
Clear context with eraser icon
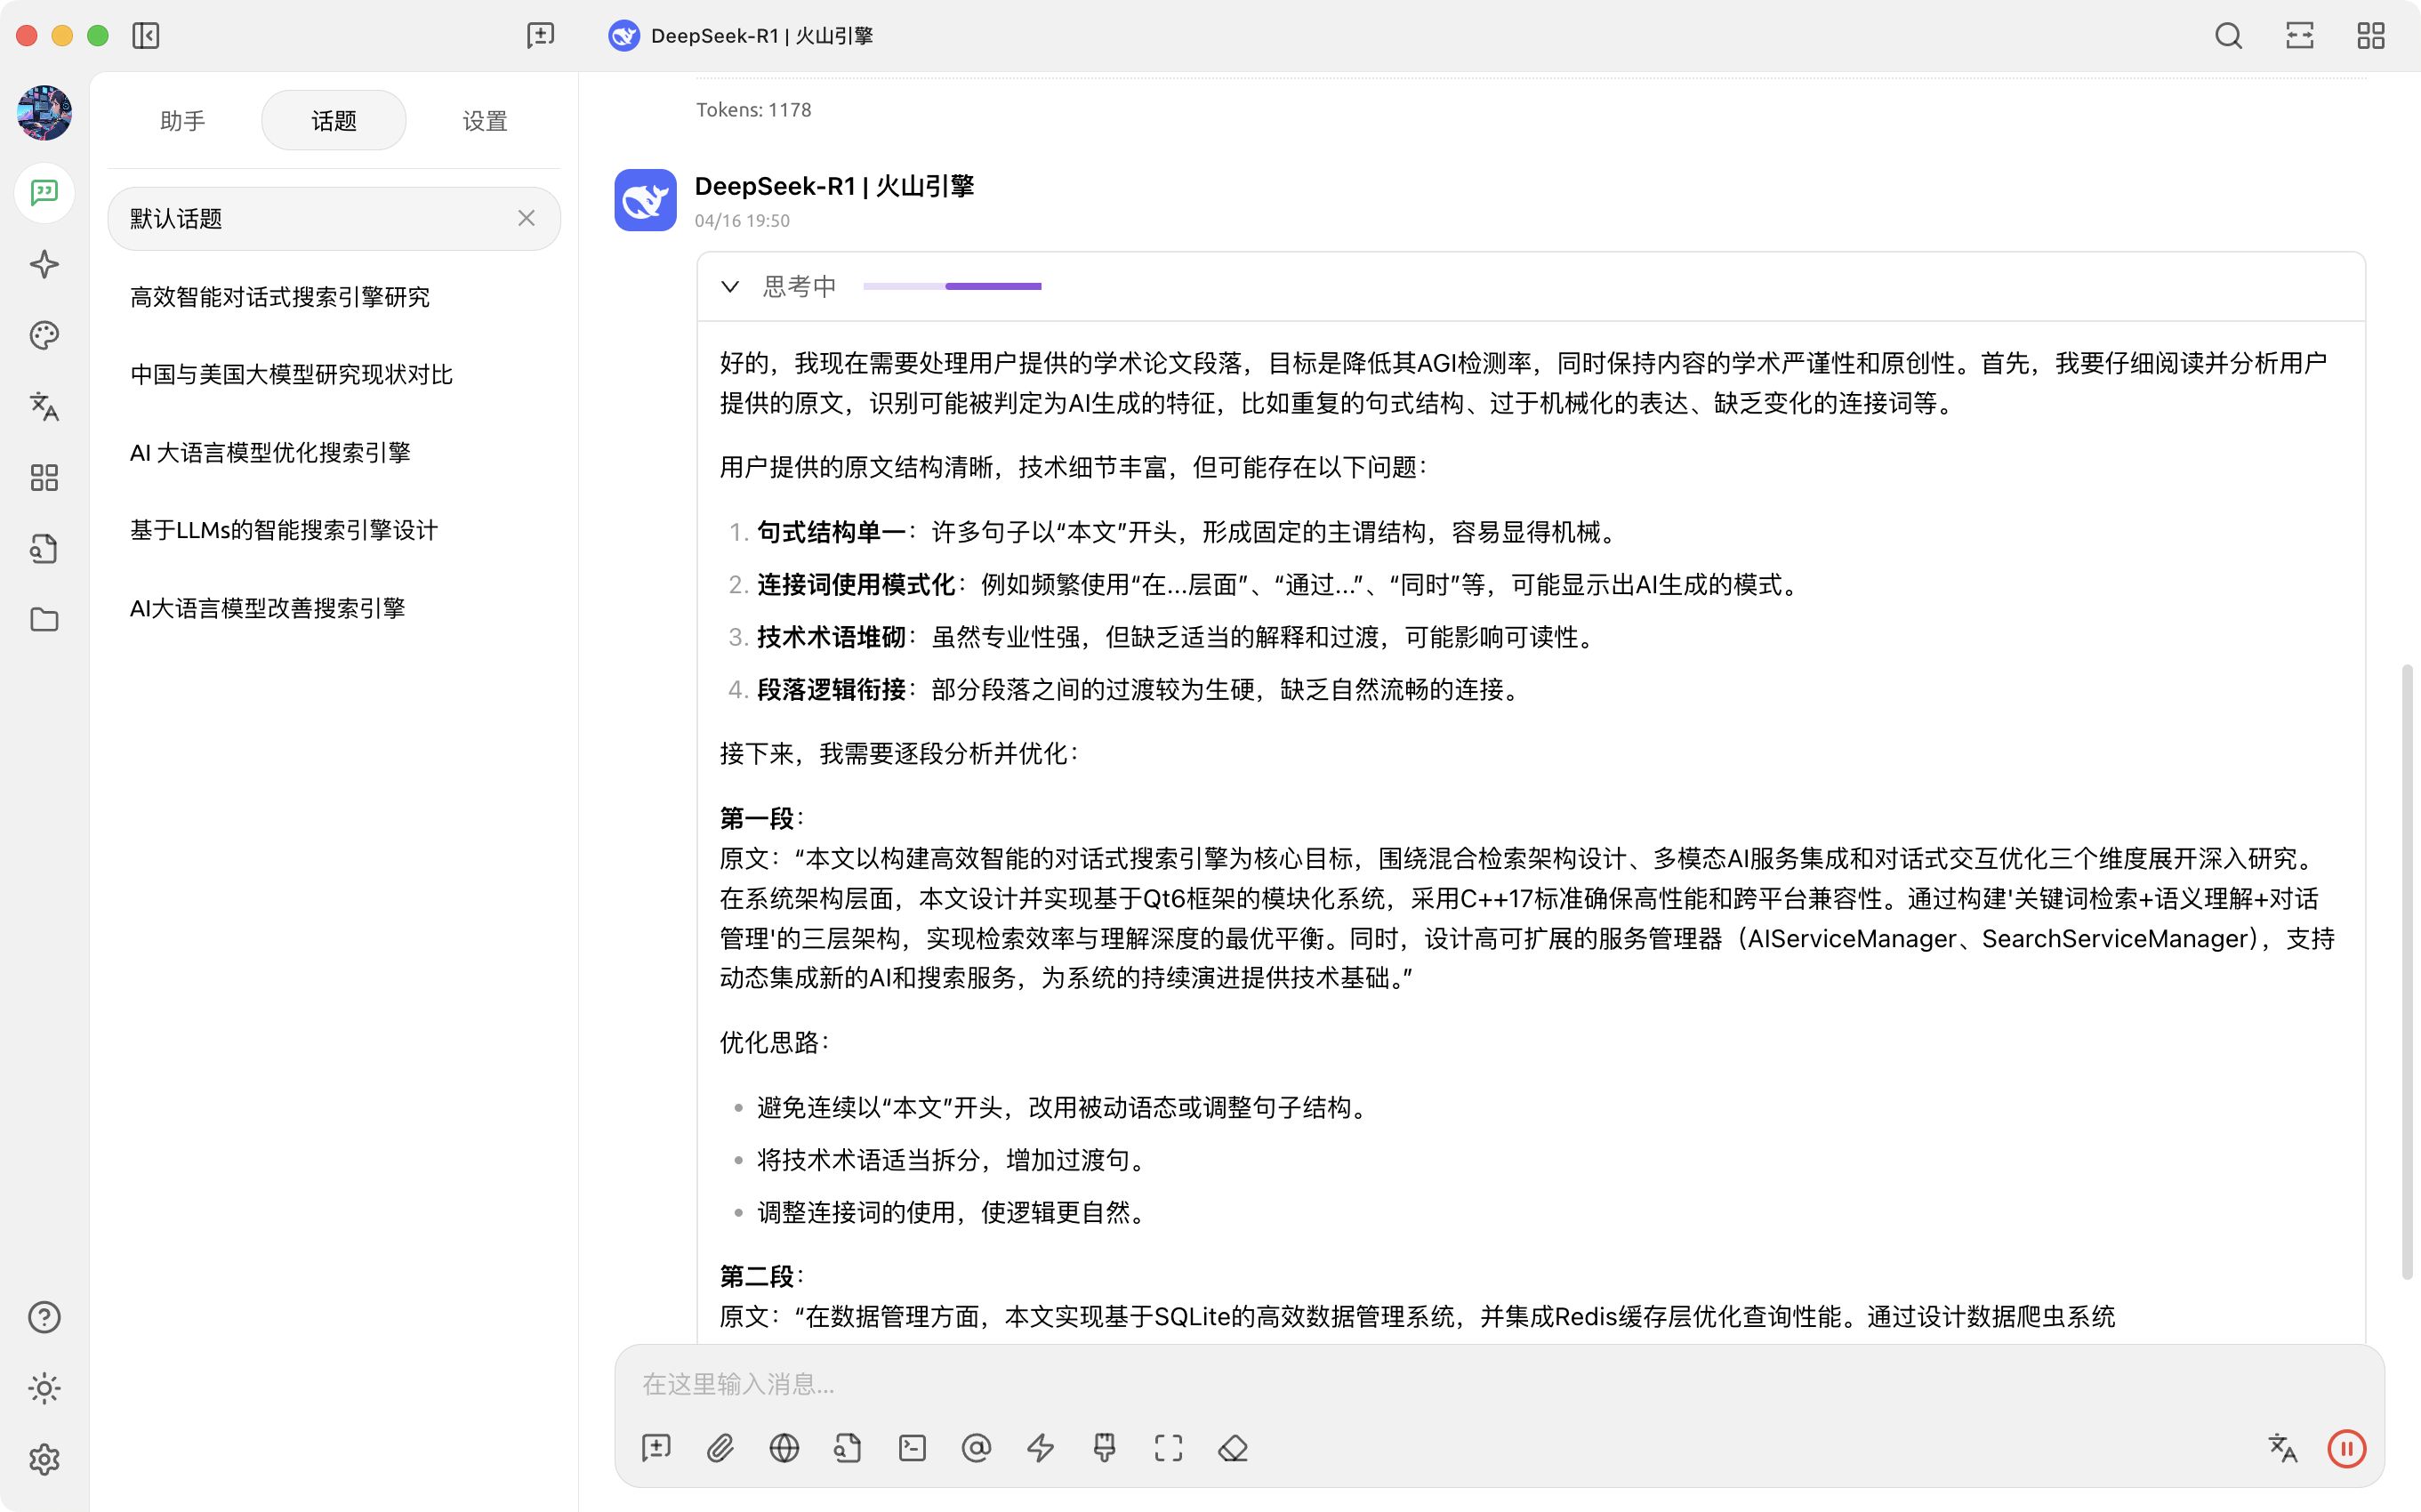pyautogui.click(x=1233, y=1448)
